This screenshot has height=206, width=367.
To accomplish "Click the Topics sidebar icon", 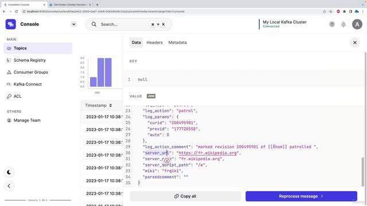I will (9, 48).
